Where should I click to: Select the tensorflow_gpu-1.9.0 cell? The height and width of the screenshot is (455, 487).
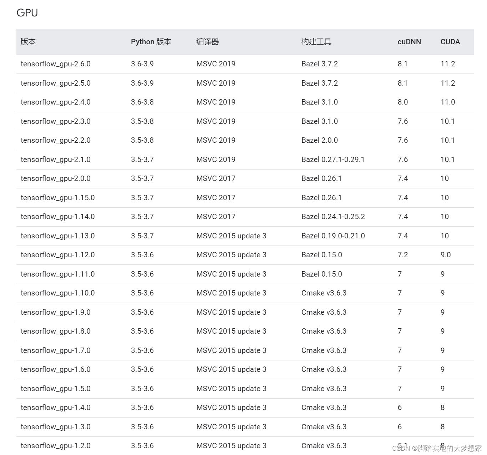[56, 312]
